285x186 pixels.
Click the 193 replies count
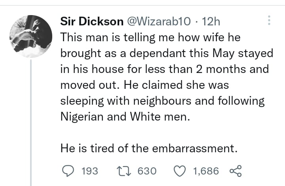(x=90, y=171)
